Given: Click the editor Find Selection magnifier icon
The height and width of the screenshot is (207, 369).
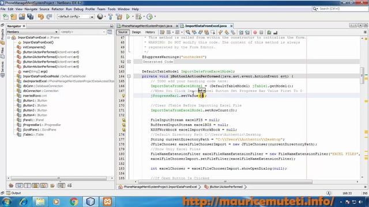Looking at the screenshot, I should point(188,32).
